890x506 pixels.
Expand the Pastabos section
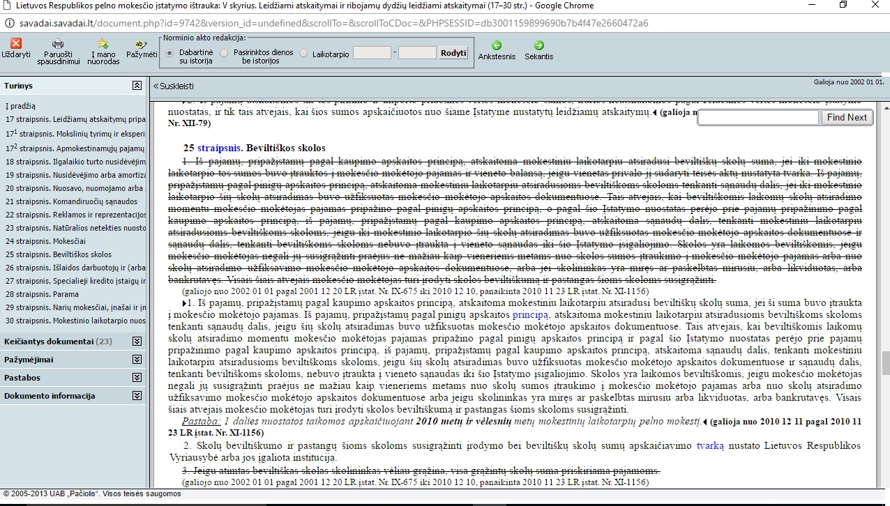click(137, 378)
